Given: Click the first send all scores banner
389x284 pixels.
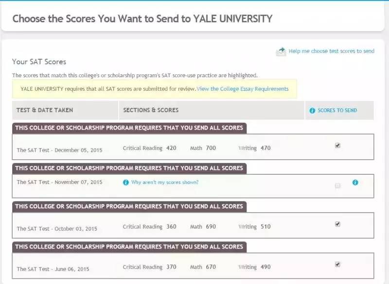Looking at the screenshot, I should pyautogui.click(x=129, y=128).
